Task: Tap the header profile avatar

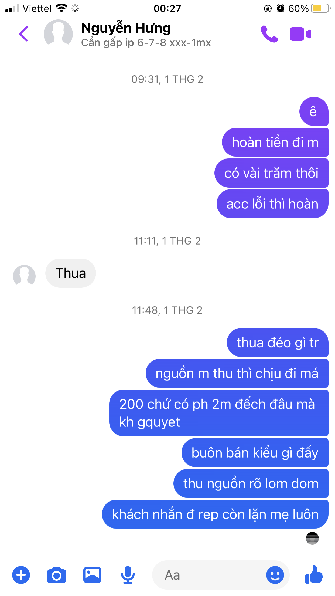Action: coord(58,34)
